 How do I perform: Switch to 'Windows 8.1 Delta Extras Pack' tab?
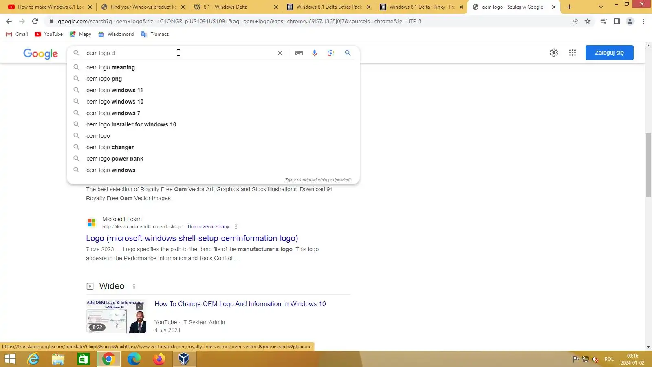(328, 7)
